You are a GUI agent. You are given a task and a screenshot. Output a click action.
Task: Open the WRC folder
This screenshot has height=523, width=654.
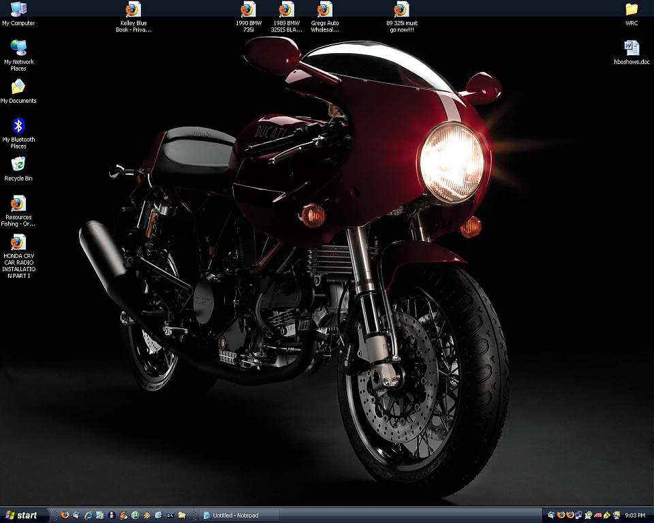pos(632,10)
